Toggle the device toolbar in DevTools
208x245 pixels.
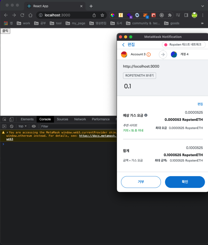click(x=11, y=119)
